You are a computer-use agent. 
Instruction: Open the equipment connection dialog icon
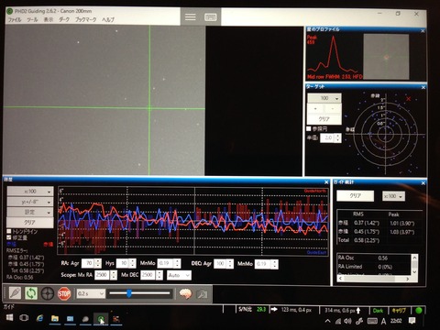(x=15, y=293)
